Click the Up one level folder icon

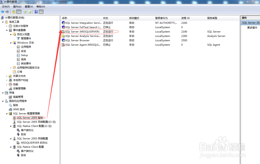[14, 12]
